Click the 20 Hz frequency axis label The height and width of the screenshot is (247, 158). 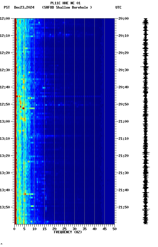point(54,229)
